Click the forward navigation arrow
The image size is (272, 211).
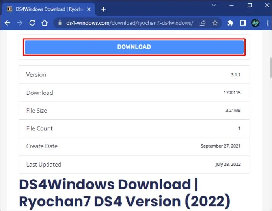[20, 23]
